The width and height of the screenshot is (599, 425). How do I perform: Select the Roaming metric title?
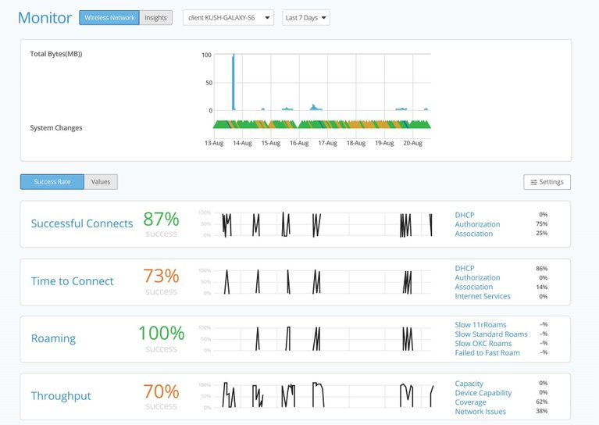coord(53,339)
